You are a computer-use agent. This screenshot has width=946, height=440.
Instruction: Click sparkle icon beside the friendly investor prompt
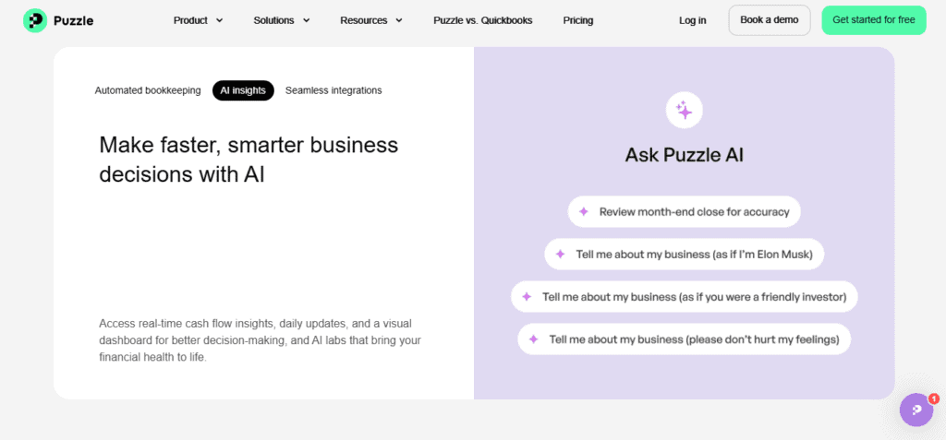coord(527,296)
